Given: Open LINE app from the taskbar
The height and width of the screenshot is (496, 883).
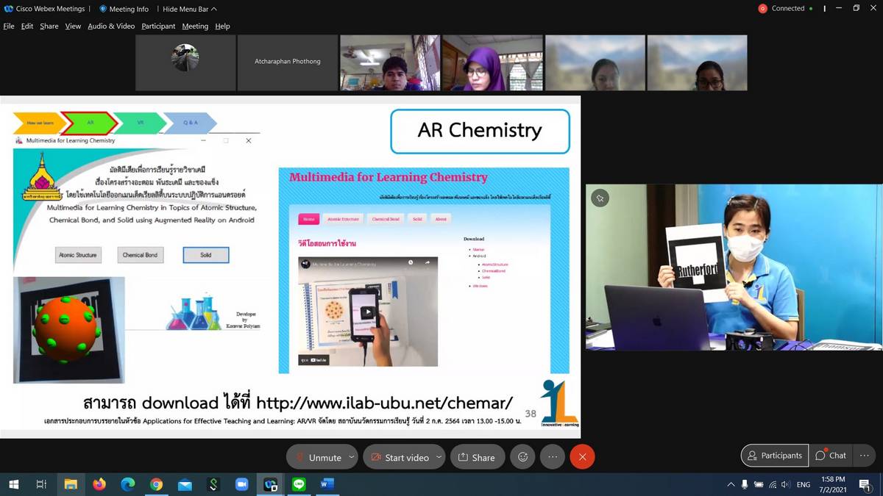Looking at the screenshot, I should click(x=299, y=484).
